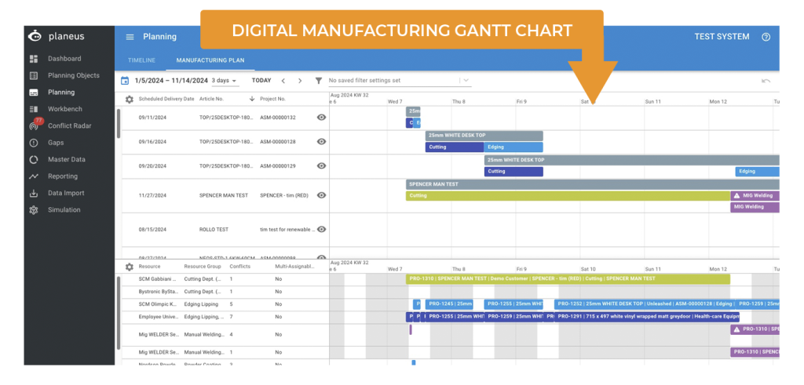804x385 pixels.
Task: Click the 11/27/2024 delivery date cell
Action: (152, 195)
